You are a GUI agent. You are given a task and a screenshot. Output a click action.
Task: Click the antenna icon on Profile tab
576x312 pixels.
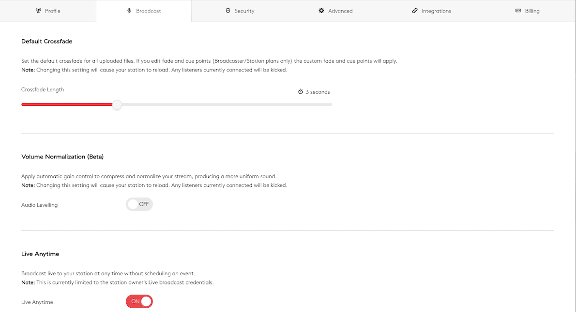coord(39,11)
